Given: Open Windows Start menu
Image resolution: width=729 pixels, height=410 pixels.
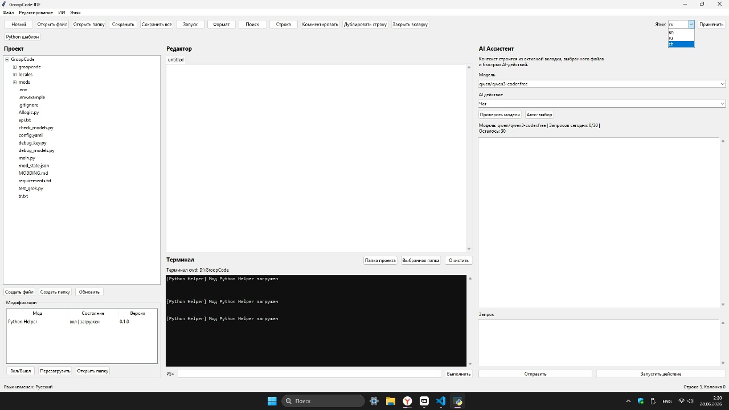Looking at the screenshot, I should click(x=272, y=401).
